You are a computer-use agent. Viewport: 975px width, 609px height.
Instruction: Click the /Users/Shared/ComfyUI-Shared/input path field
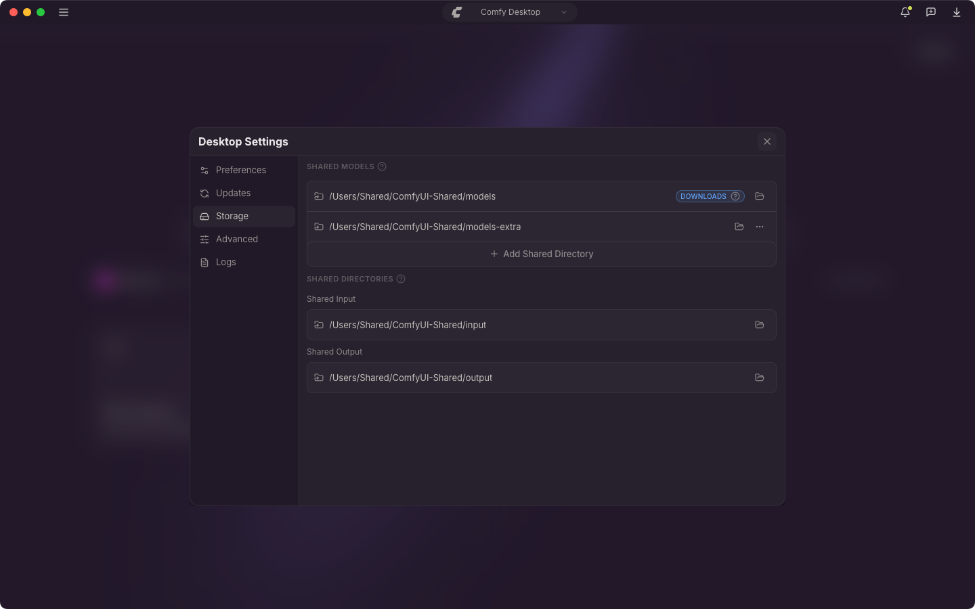pos(542,325)
